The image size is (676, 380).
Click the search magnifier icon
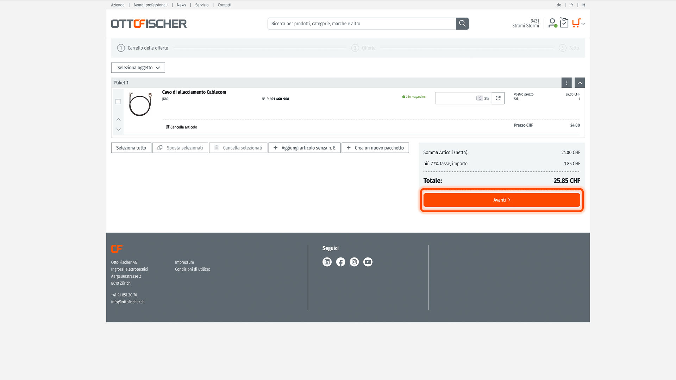coord(462,24)
